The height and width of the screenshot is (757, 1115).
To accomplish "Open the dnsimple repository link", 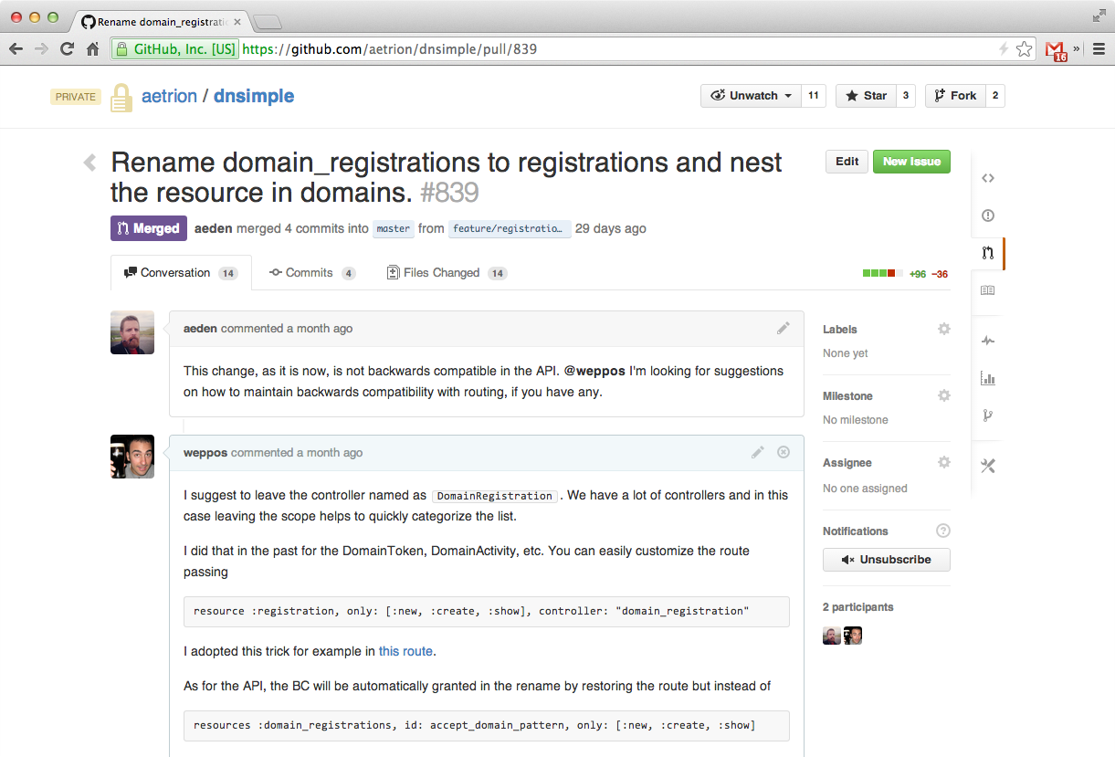I will pos(254,96).
